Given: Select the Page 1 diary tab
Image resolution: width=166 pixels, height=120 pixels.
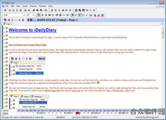Looking at the screenshot, I should pos(7,24).
